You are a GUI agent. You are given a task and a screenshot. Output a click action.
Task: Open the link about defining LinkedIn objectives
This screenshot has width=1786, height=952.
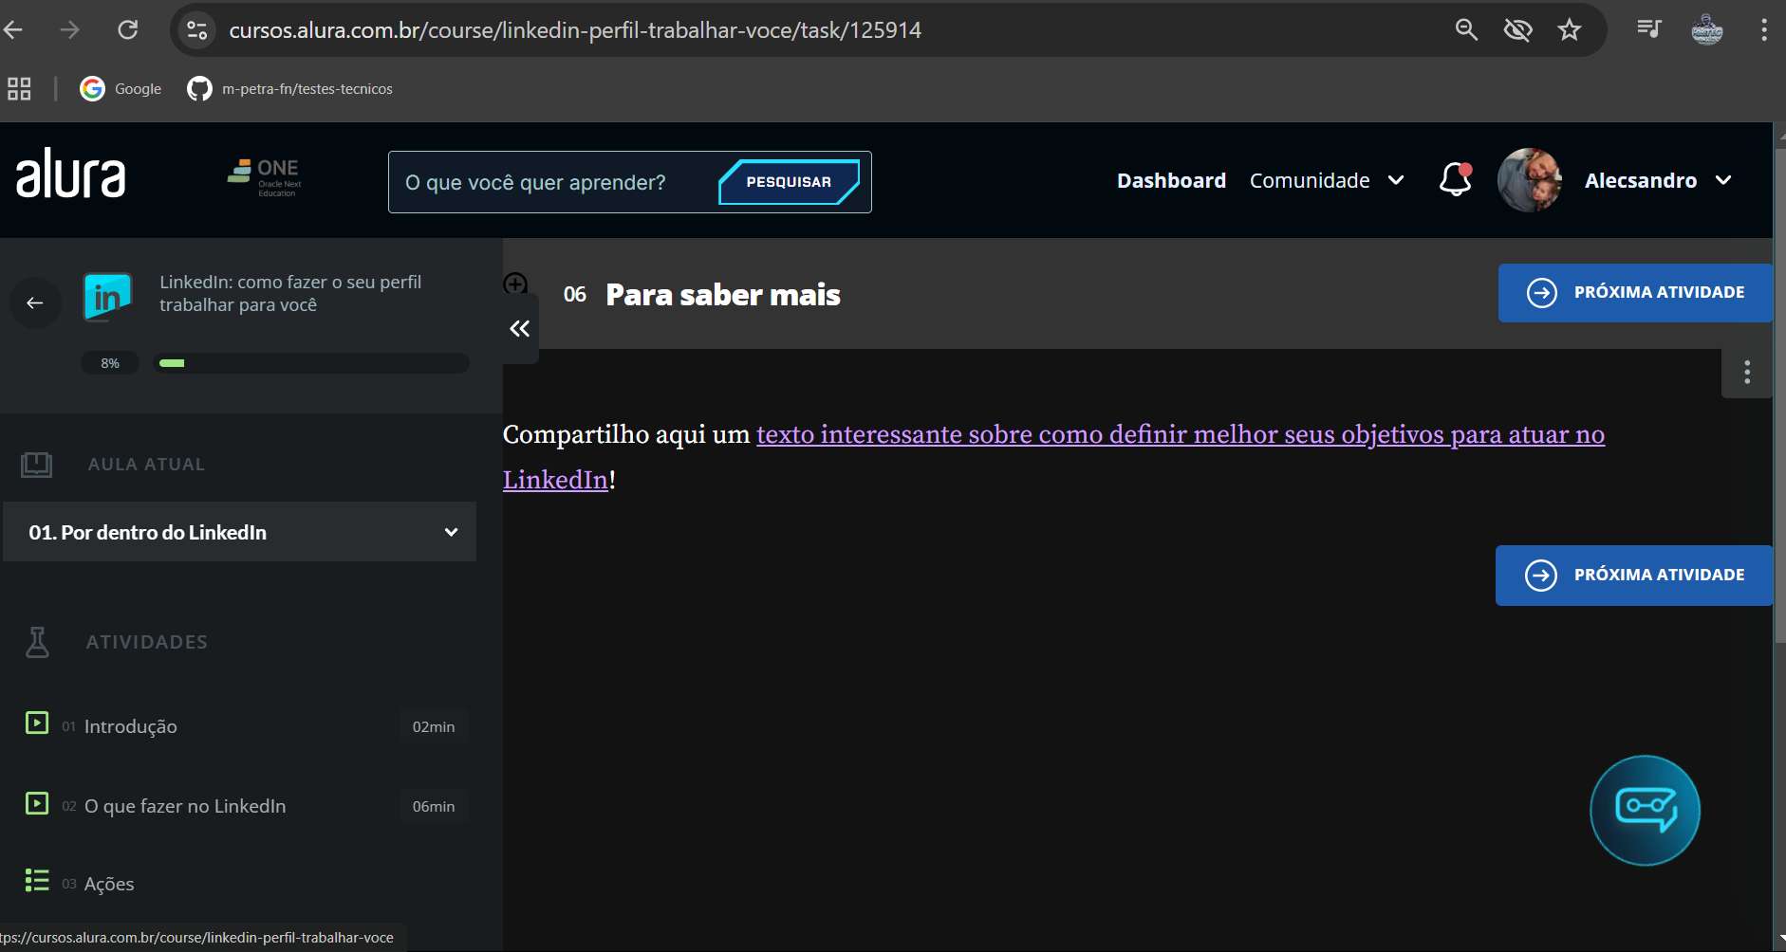click(x=1181, y=434)
